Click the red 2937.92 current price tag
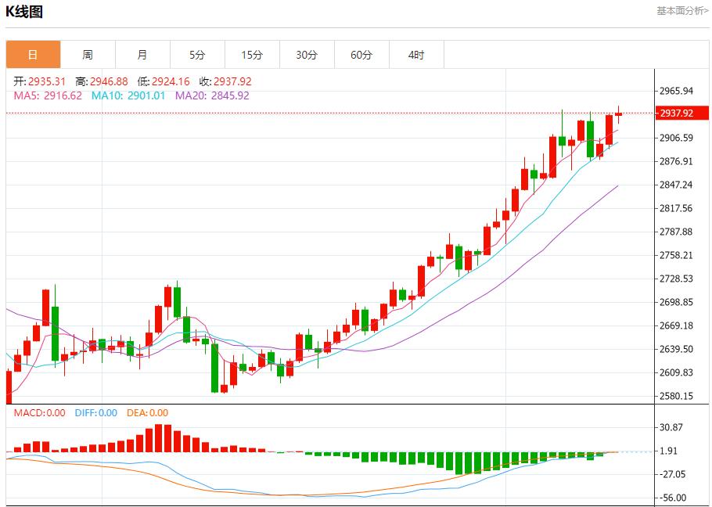Image resolution: width=712 pixels, height=507 pixels. point(677,113)
